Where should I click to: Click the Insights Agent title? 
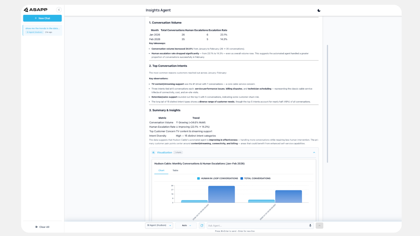coord(158,10)
